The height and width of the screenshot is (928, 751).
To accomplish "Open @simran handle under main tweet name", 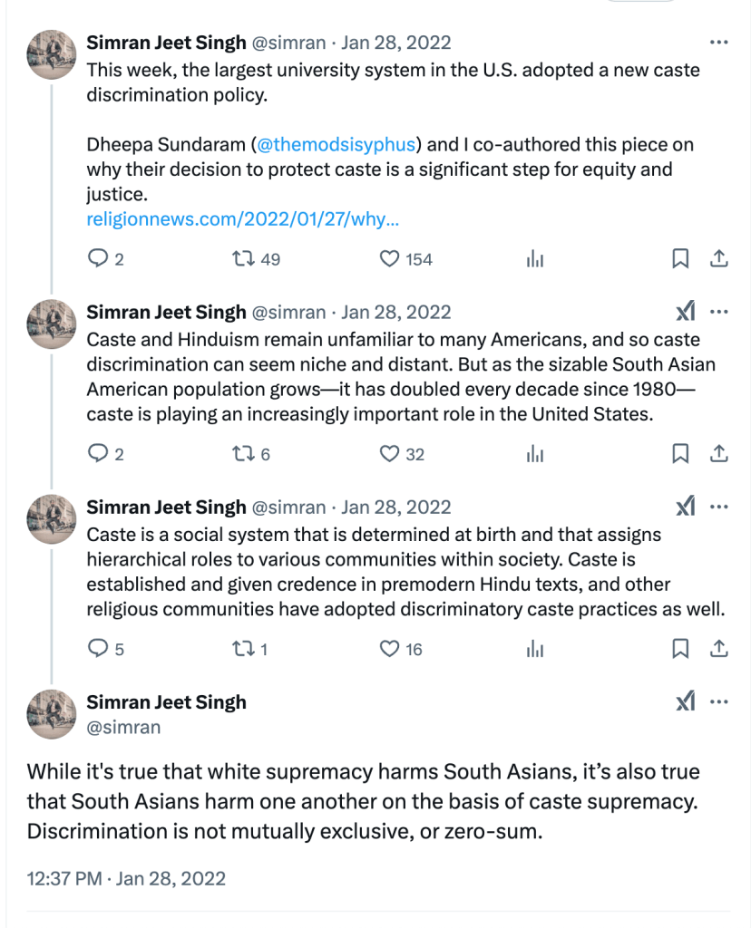I will point(123,727).
